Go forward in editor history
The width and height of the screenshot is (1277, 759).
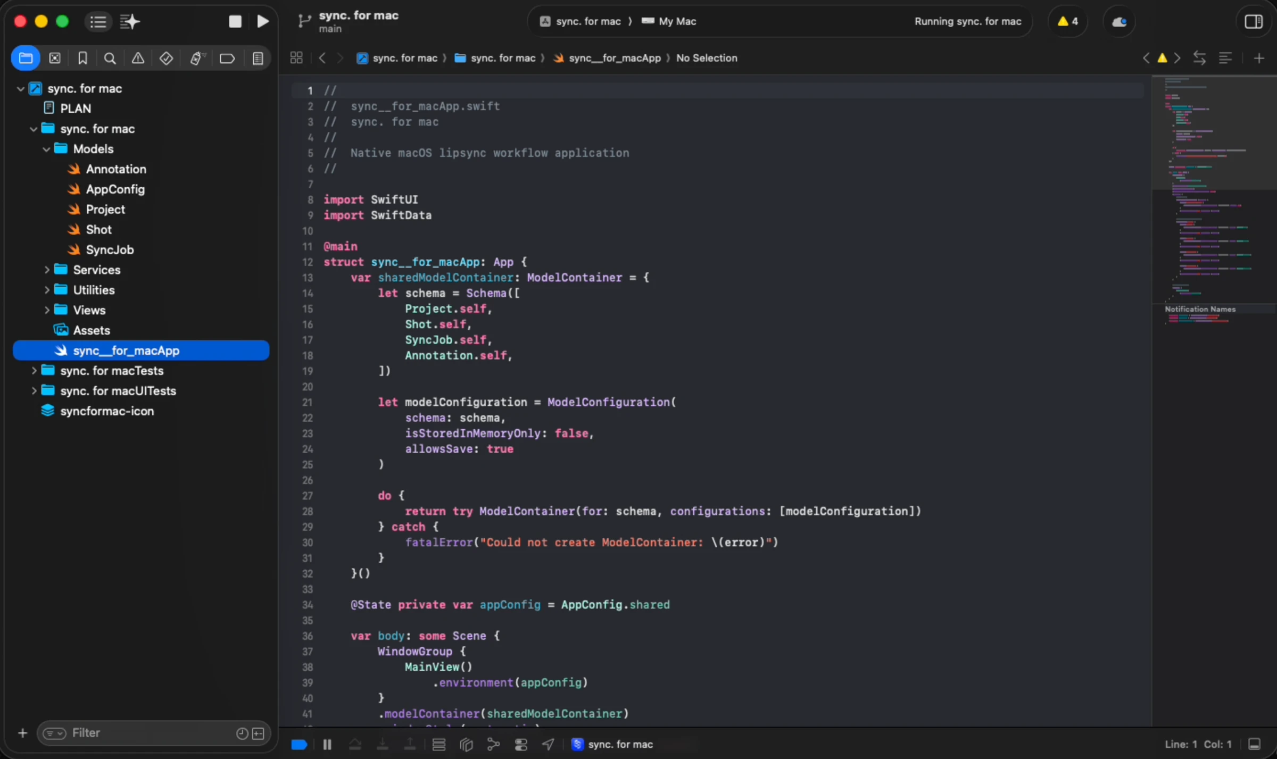click(339, 57)
